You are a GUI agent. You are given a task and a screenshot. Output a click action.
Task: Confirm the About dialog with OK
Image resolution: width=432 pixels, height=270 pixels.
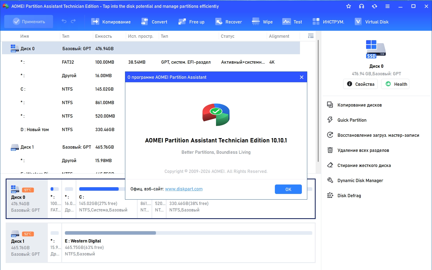[x=288, y=189]
